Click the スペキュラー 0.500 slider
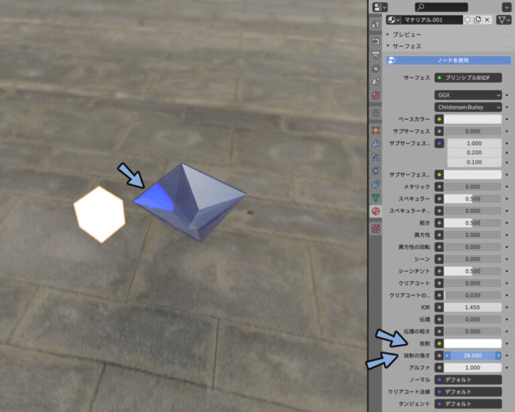 tap(473, 199)
